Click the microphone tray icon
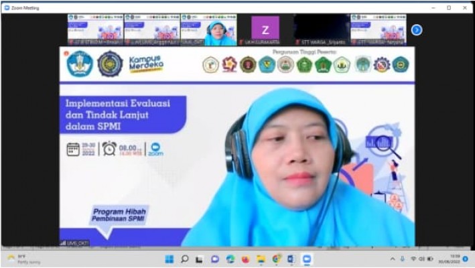Viewport: 475px width, 268px height. 403,259
